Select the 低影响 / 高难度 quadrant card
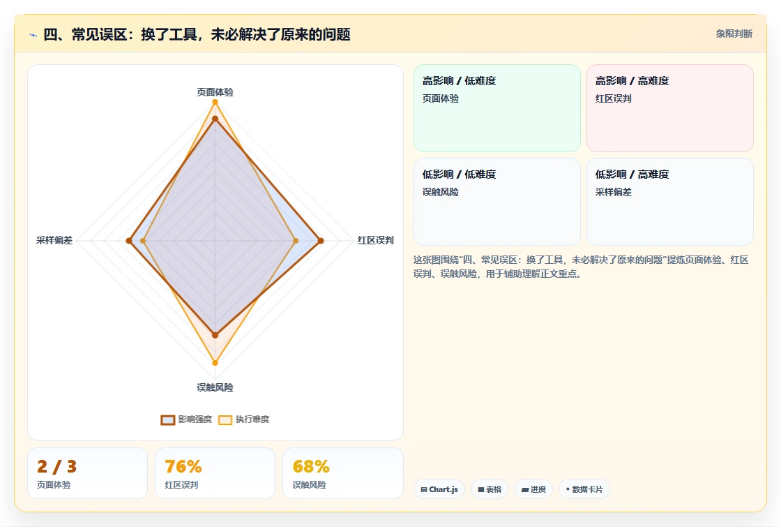 tap(670, 202)
